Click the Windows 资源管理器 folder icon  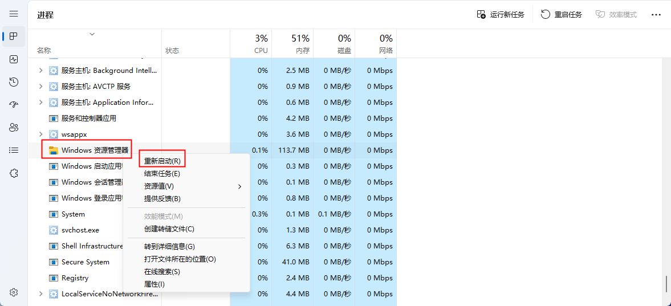(x=54, y=150)
